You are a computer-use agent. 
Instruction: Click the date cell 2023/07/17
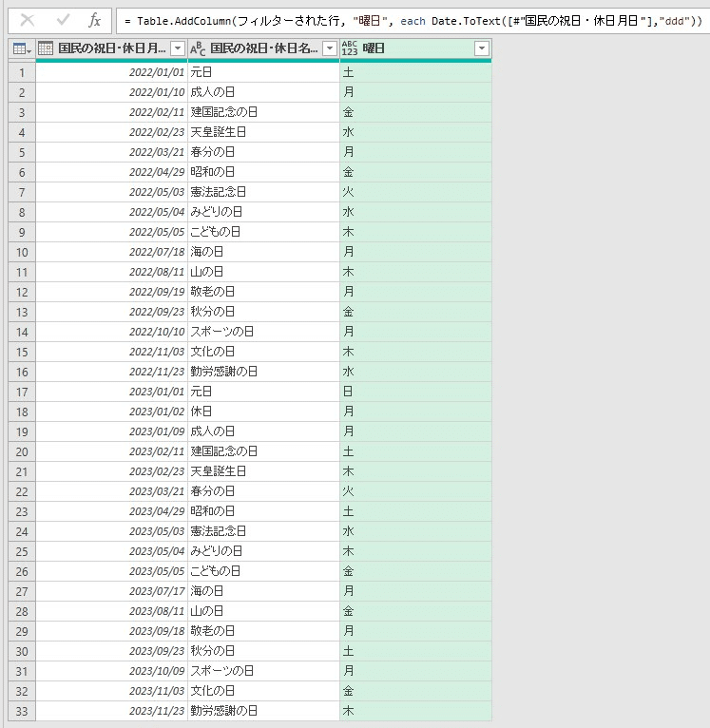(112, 591)
